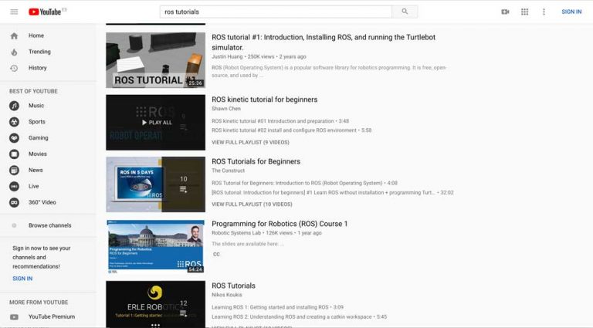Click the Browse channels plus icon
The image size is (593, 328).
pos(14,225)
